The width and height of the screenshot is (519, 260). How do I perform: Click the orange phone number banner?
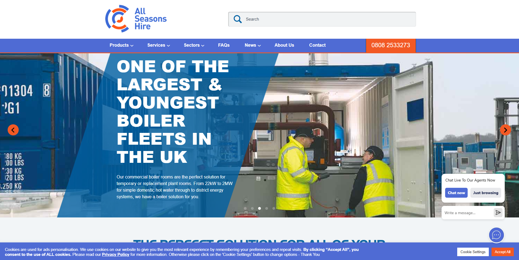[390, 45]
